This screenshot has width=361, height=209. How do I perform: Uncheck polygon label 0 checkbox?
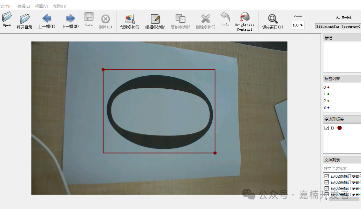(x=327, y=128)
